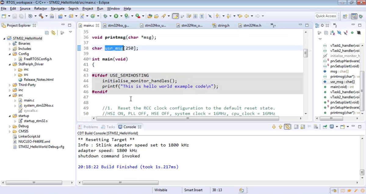Open the Window menu
The image size is (366, 194).
pos(113,9)
